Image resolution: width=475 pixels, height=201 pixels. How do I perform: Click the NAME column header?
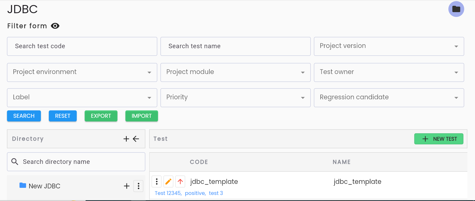pyautogui.click(x=341, y=162)
